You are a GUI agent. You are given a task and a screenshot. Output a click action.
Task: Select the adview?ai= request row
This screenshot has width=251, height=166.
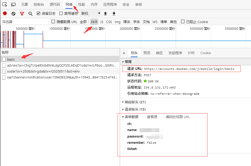click(60, 65)
